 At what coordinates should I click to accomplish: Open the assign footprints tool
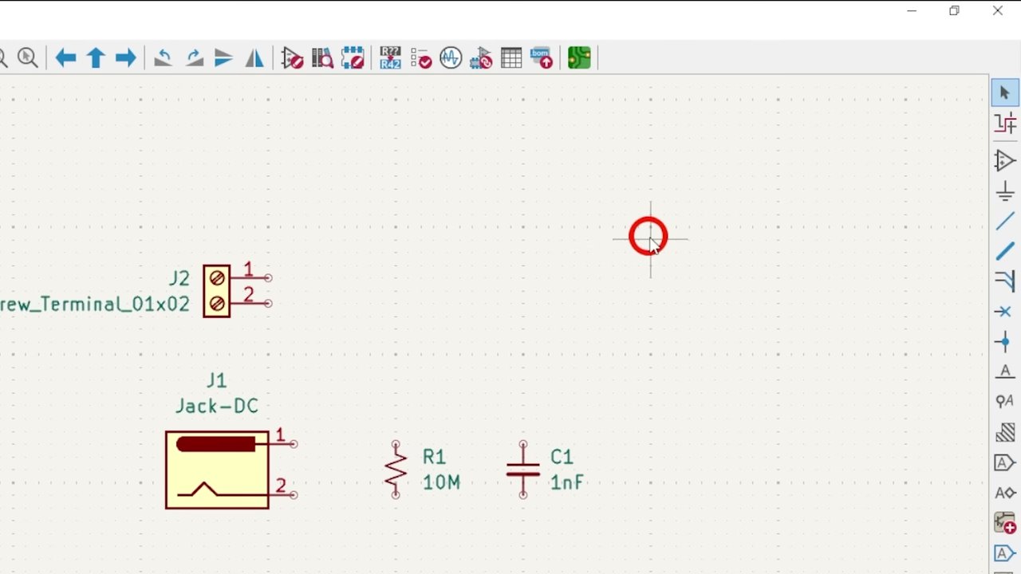481,57
